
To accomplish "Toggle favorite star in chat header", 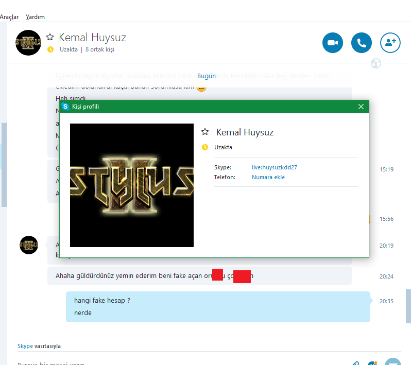I will point(50,37).
